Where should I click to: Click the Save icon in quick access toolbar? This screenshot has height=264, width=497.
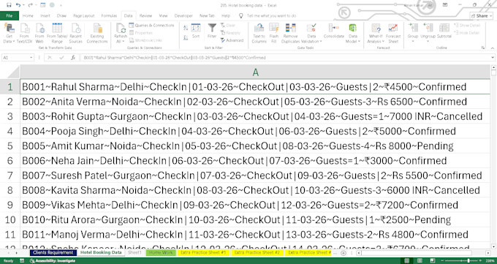pyautogui.click(x=9, y=5)
